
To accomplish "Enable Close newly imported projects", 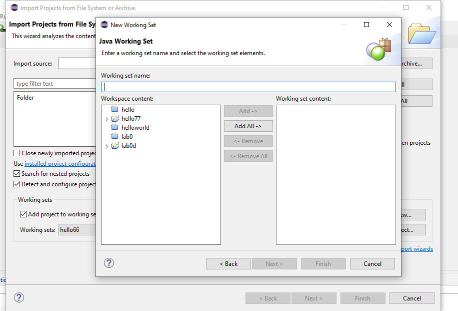I will click(16, 153).
